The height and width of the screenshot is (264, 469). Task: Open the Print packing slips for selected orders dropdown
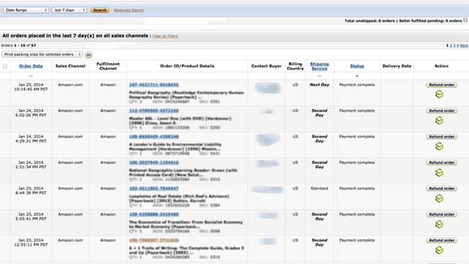pos(42,54)
